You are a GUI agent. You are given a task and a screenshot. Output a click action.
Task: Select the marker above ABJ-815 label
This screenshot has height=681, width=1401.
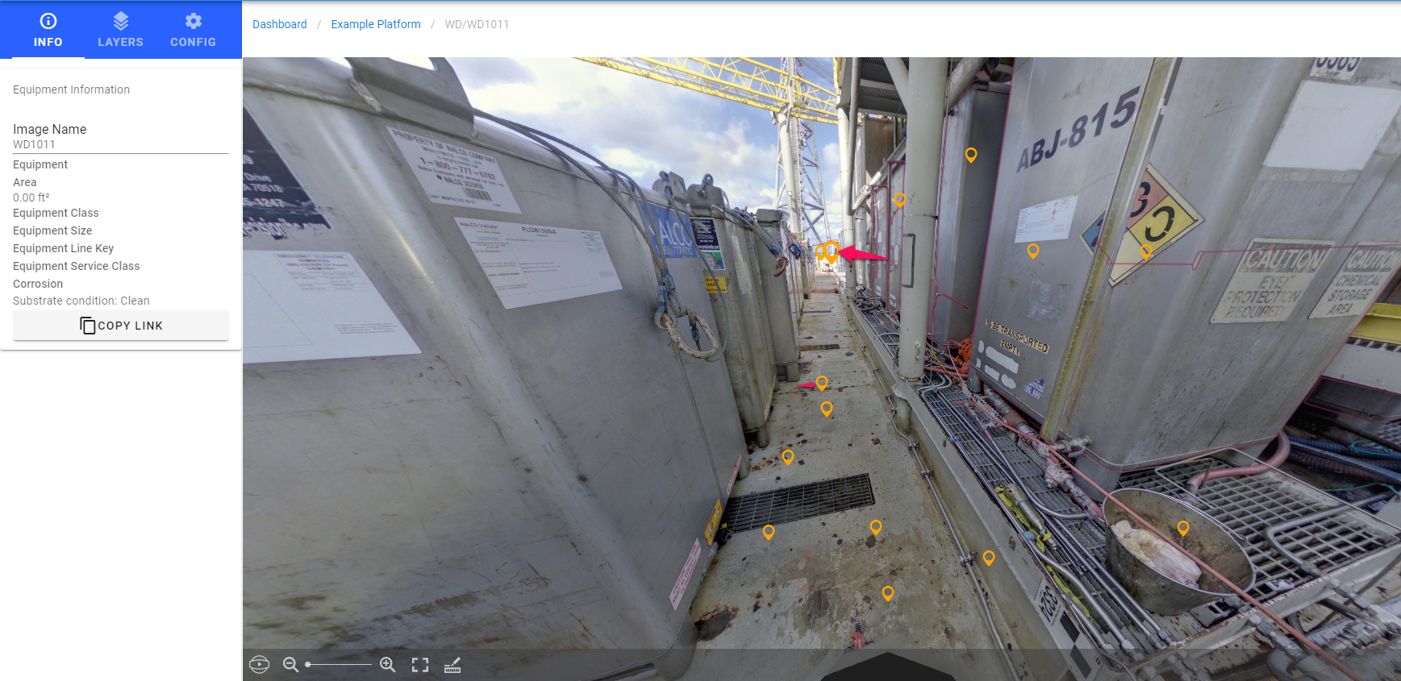point(971,155)
